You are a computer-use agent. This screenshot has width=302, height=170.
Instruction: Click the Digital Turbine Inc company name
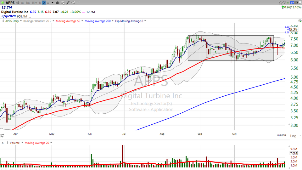[15, 12]
